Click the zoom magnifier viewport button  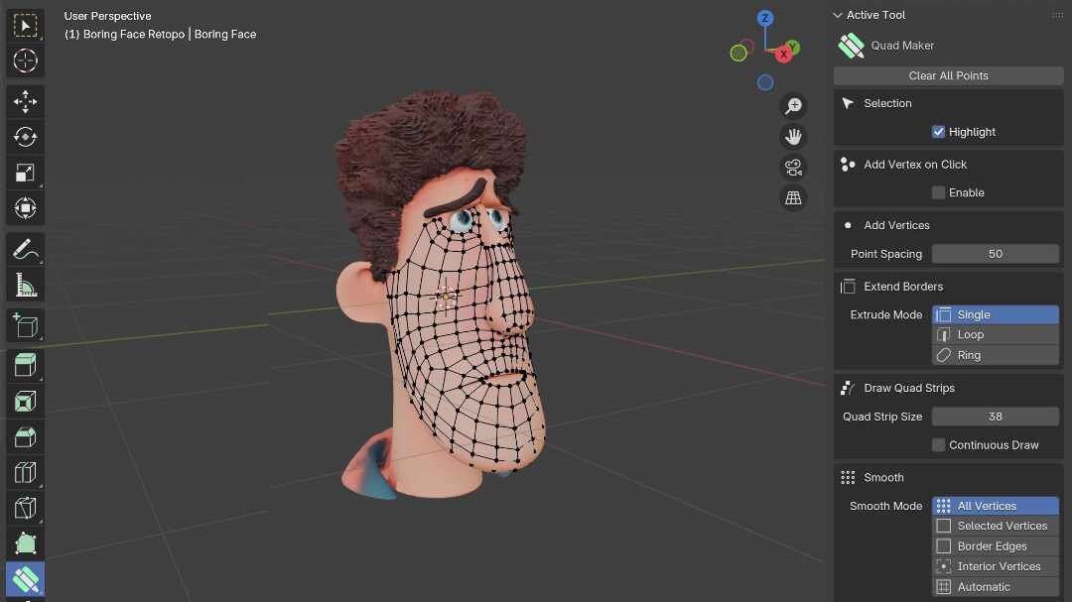pos(793,106)
